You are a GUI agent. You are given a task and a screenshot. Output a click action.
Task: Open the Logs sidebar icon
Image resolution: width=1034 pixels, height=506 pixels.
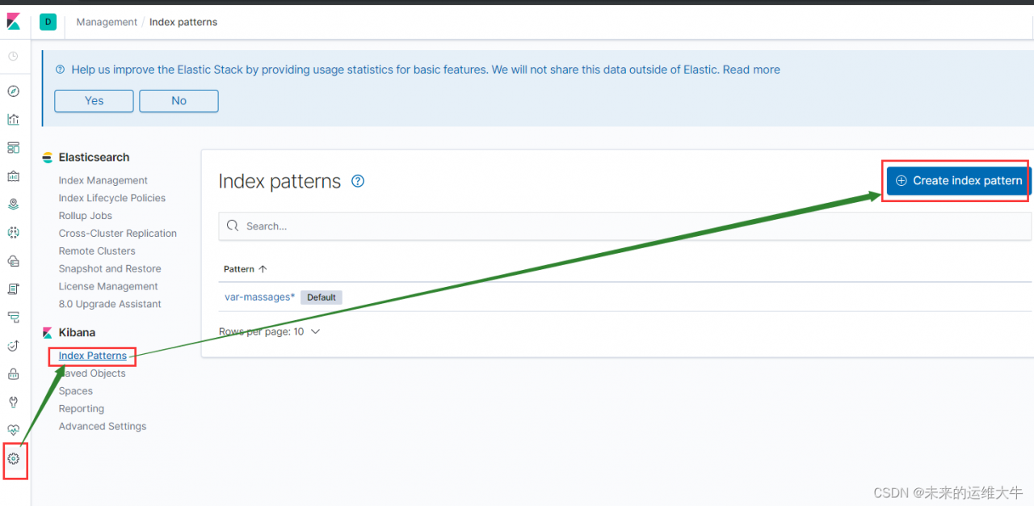click(13, 289)
